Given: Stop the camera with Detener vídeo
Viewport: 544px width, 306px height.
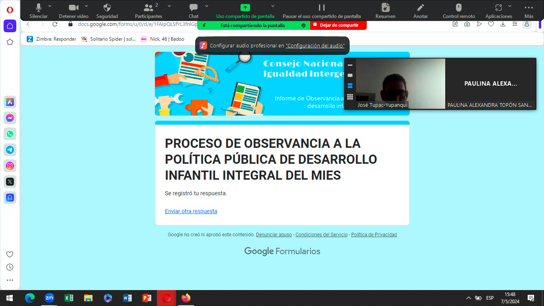Looking at the screenshot, I should tap(73, 8).
